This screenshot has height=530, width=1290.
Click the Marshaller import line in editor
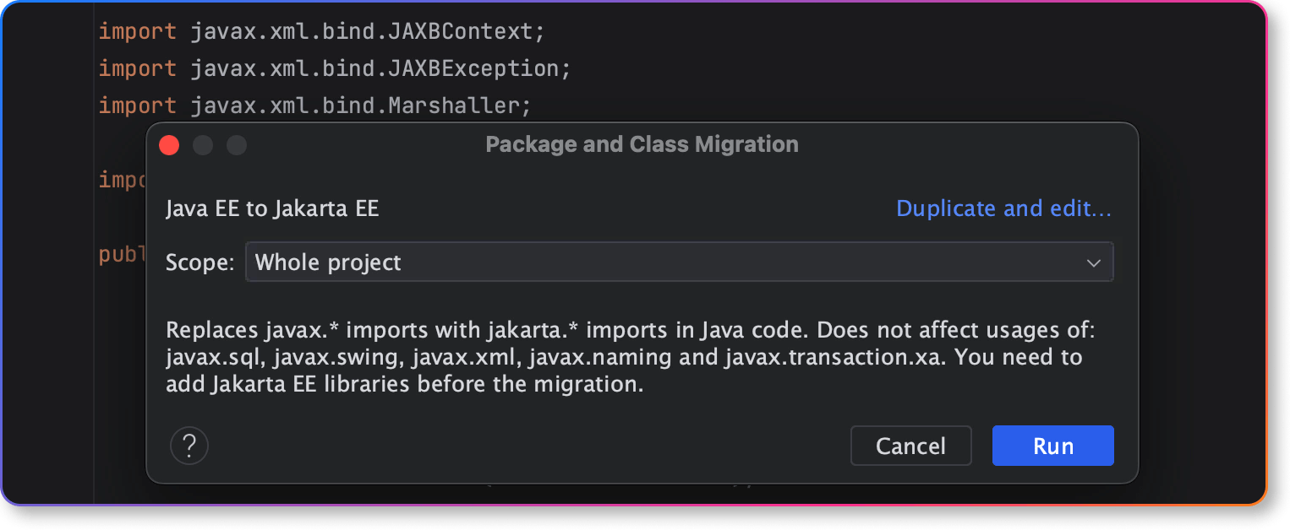(314, 105)
